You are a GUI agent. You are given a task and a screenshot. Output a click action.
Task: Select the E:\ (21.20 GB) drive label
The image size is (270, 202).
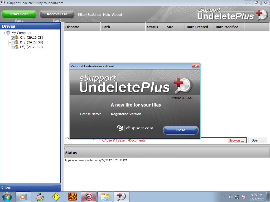31,47
